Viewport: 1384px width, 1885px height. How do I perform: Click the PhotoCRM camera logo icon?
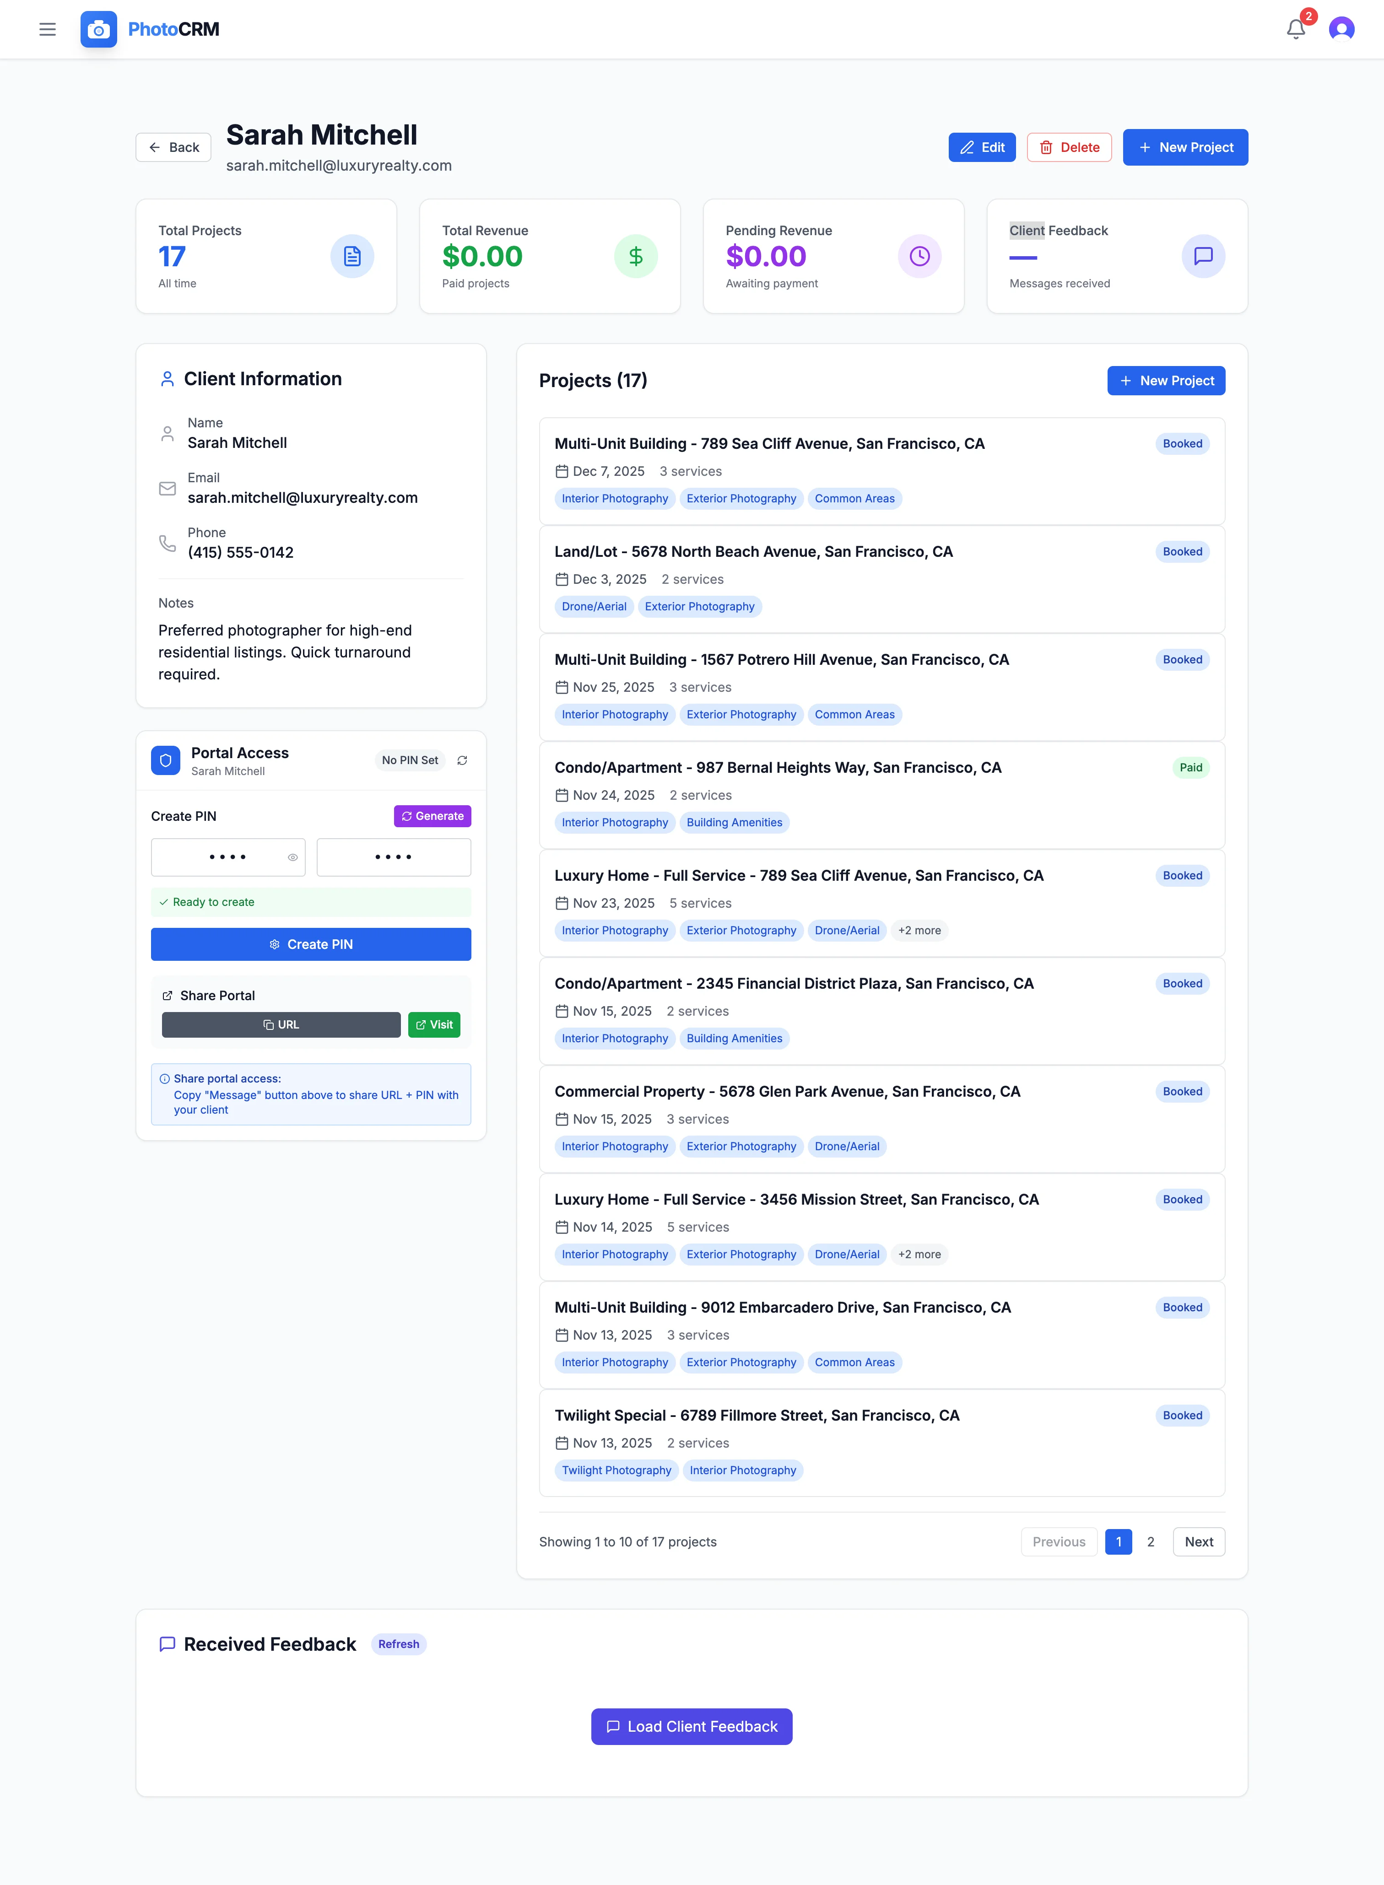99,29
